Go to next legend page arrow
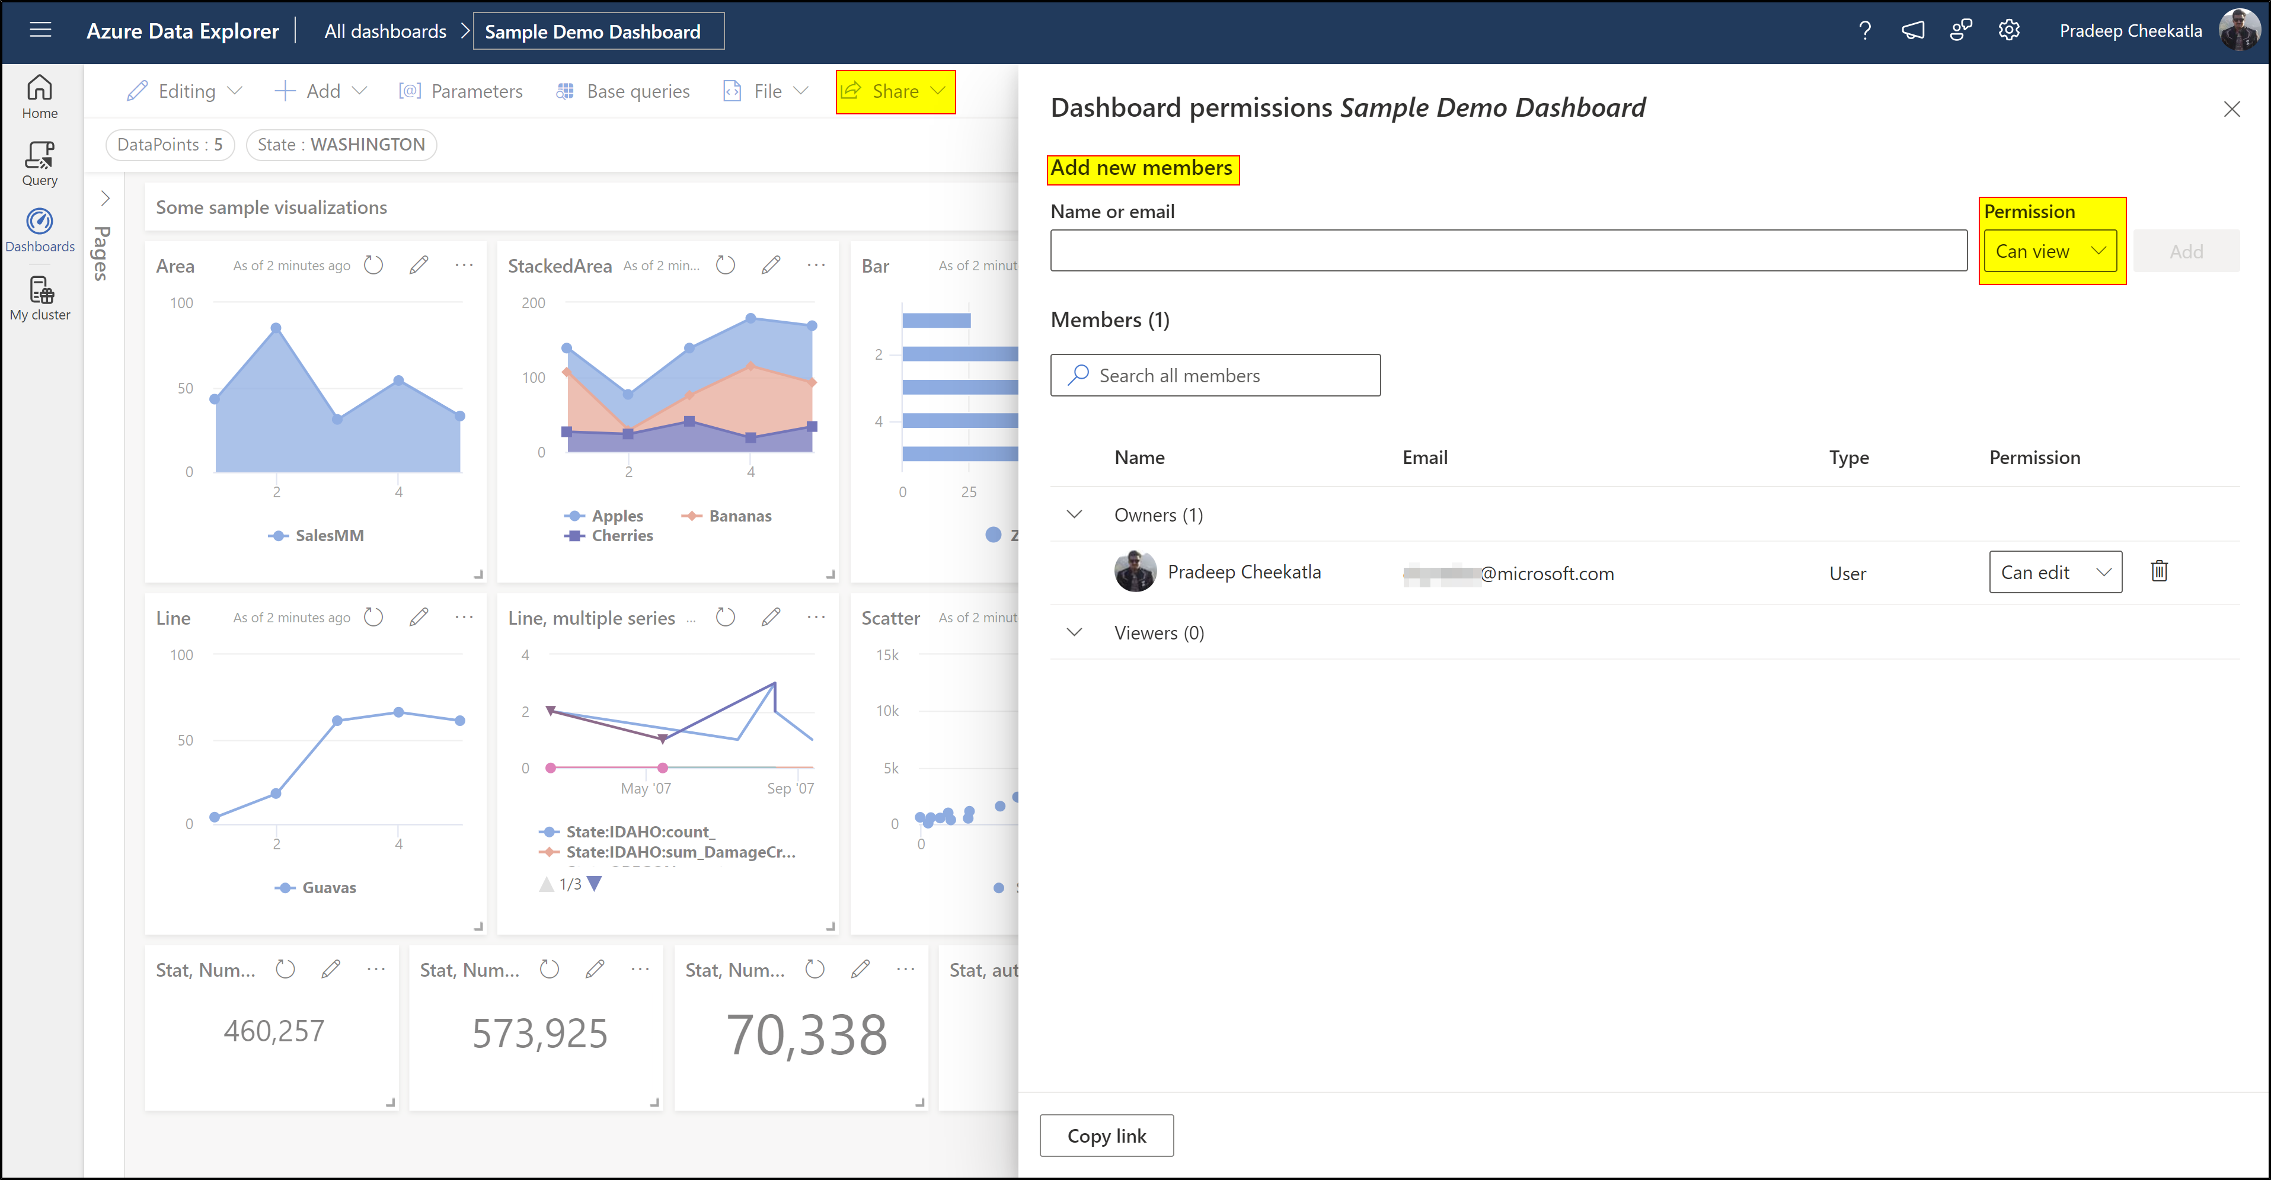 (x=595, y=883)
